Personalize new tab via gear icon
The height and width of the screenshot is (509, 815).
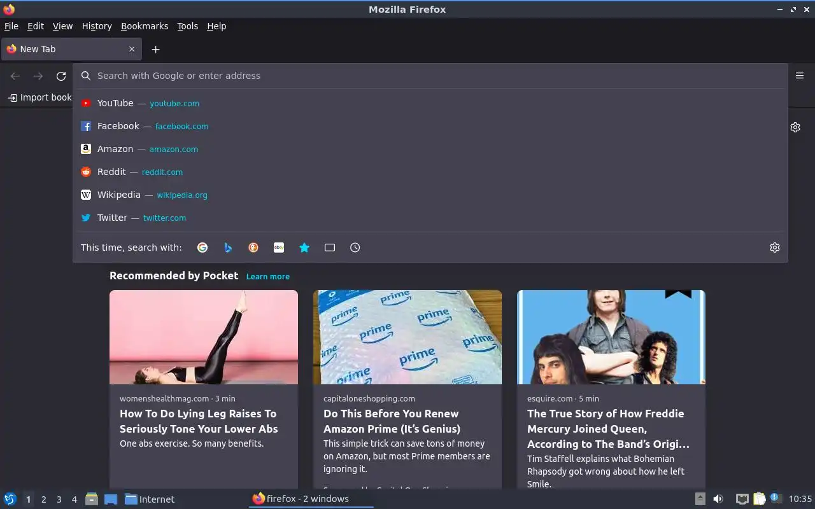coord(795,127)
